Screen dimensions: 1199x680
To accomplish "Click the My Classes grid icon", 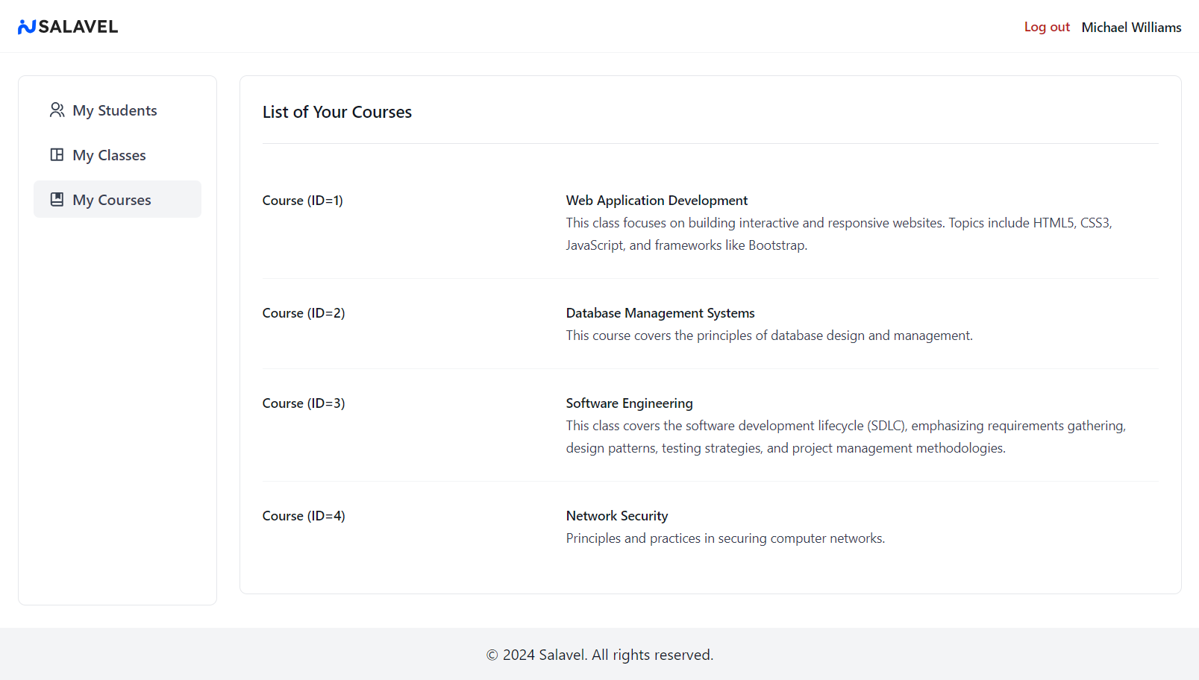I will click(57, 155).
